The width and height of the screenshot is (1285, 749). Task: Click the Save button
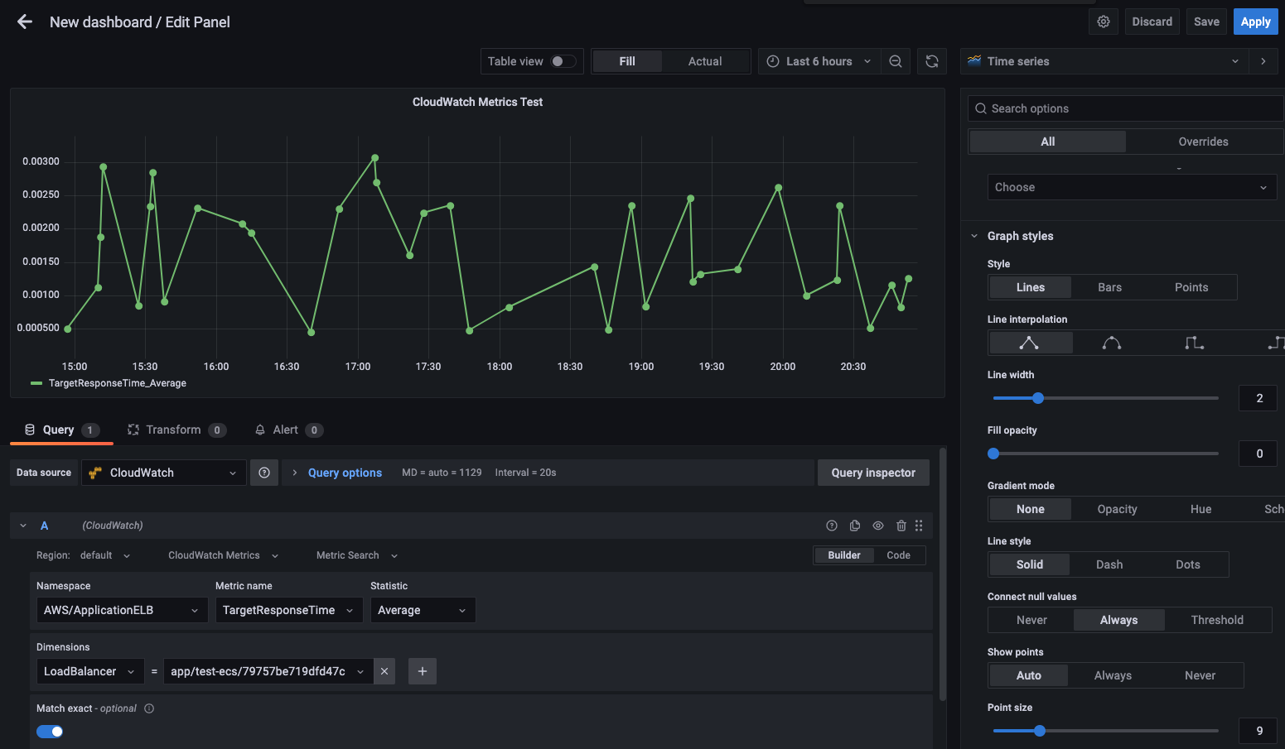1206,22
